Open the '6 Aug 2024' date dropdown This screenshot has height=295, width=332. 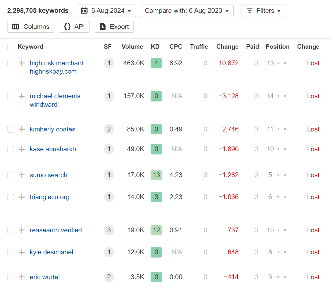tap(106, 11)
